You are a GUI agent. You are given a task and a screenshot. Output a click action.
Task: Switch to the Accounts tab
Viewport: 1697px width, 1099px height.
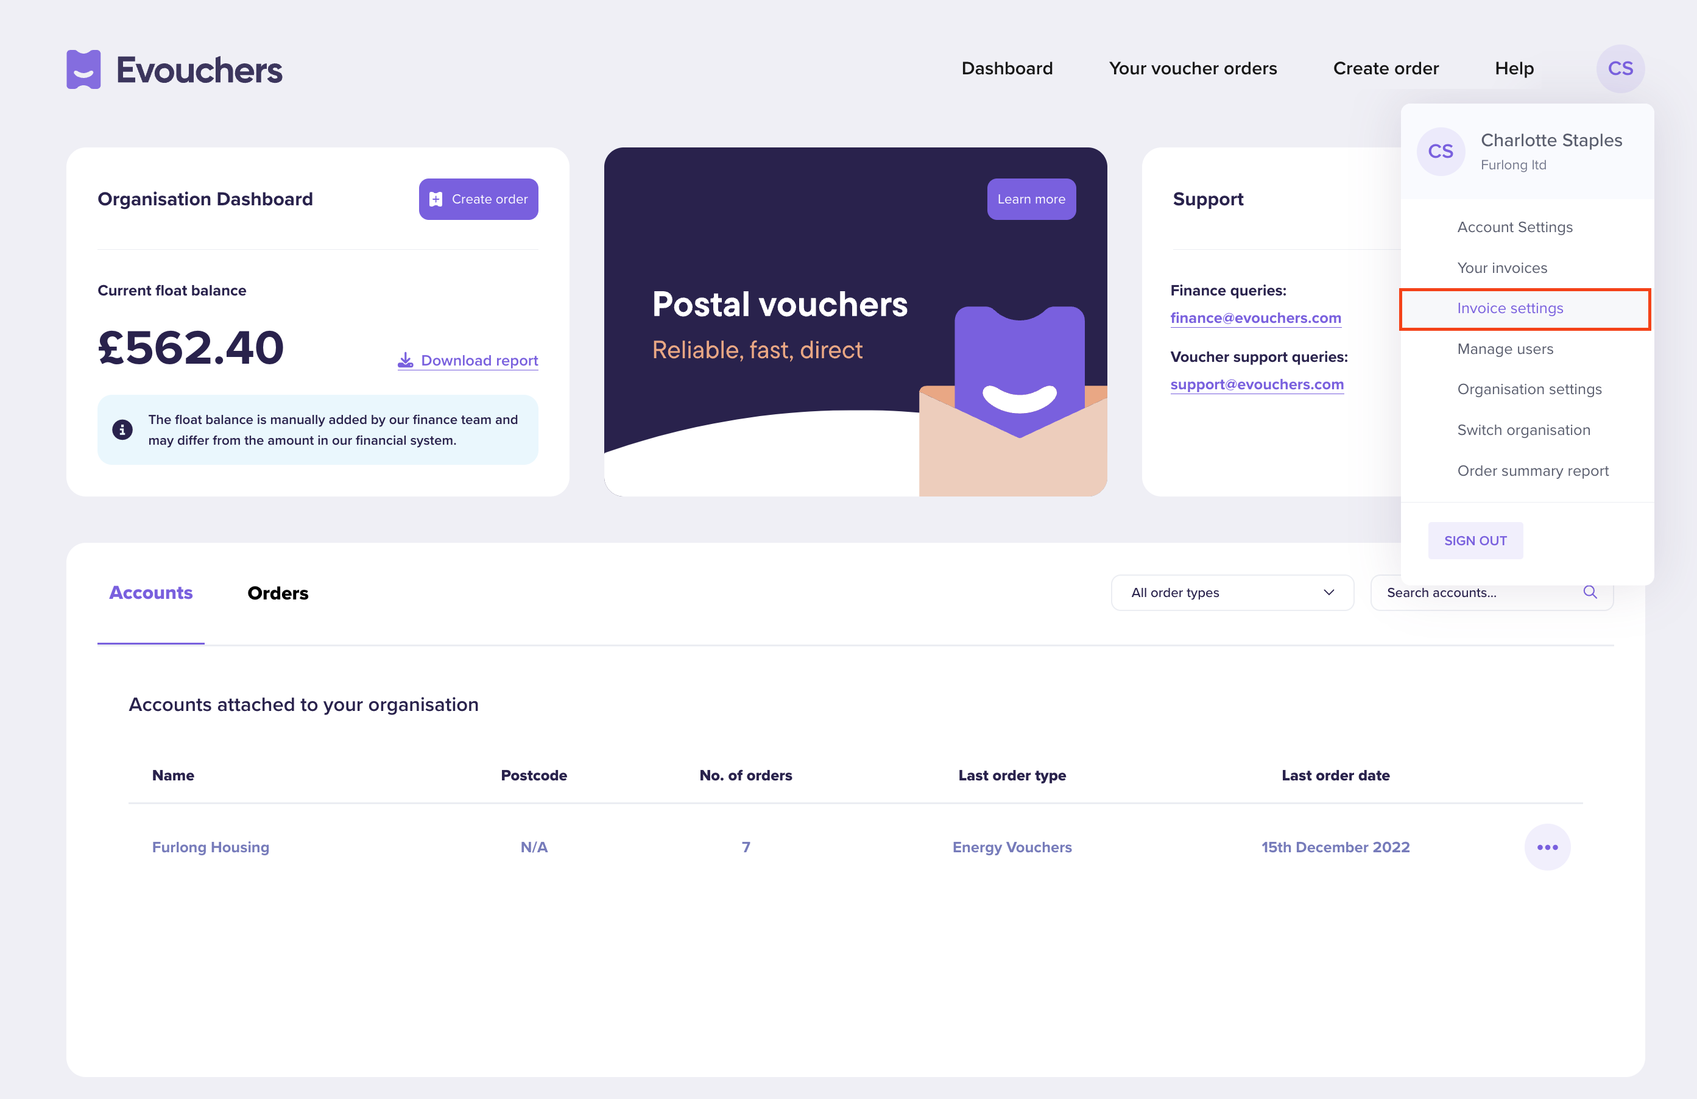[x=150, y=593]
